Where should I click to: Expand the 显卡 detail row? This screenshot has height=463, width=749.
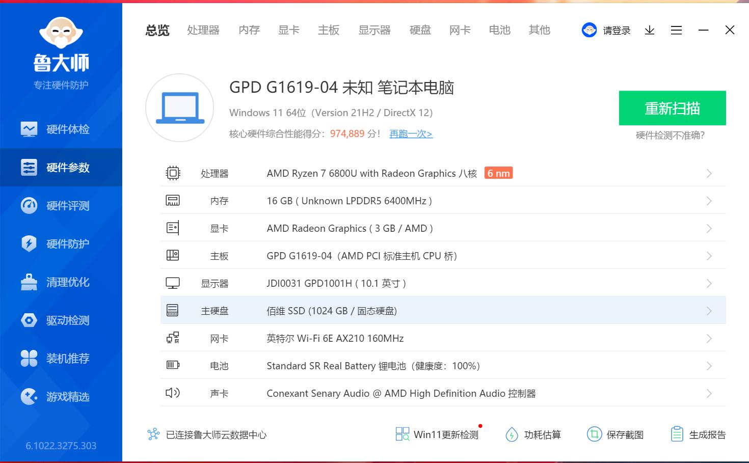coord(709,228)
